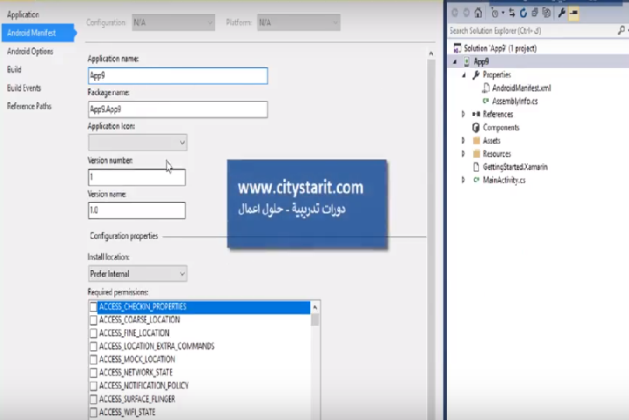The image size is (629, 420).
Task: Click permissions list scroll-up arrow
Action: point(314,308)
